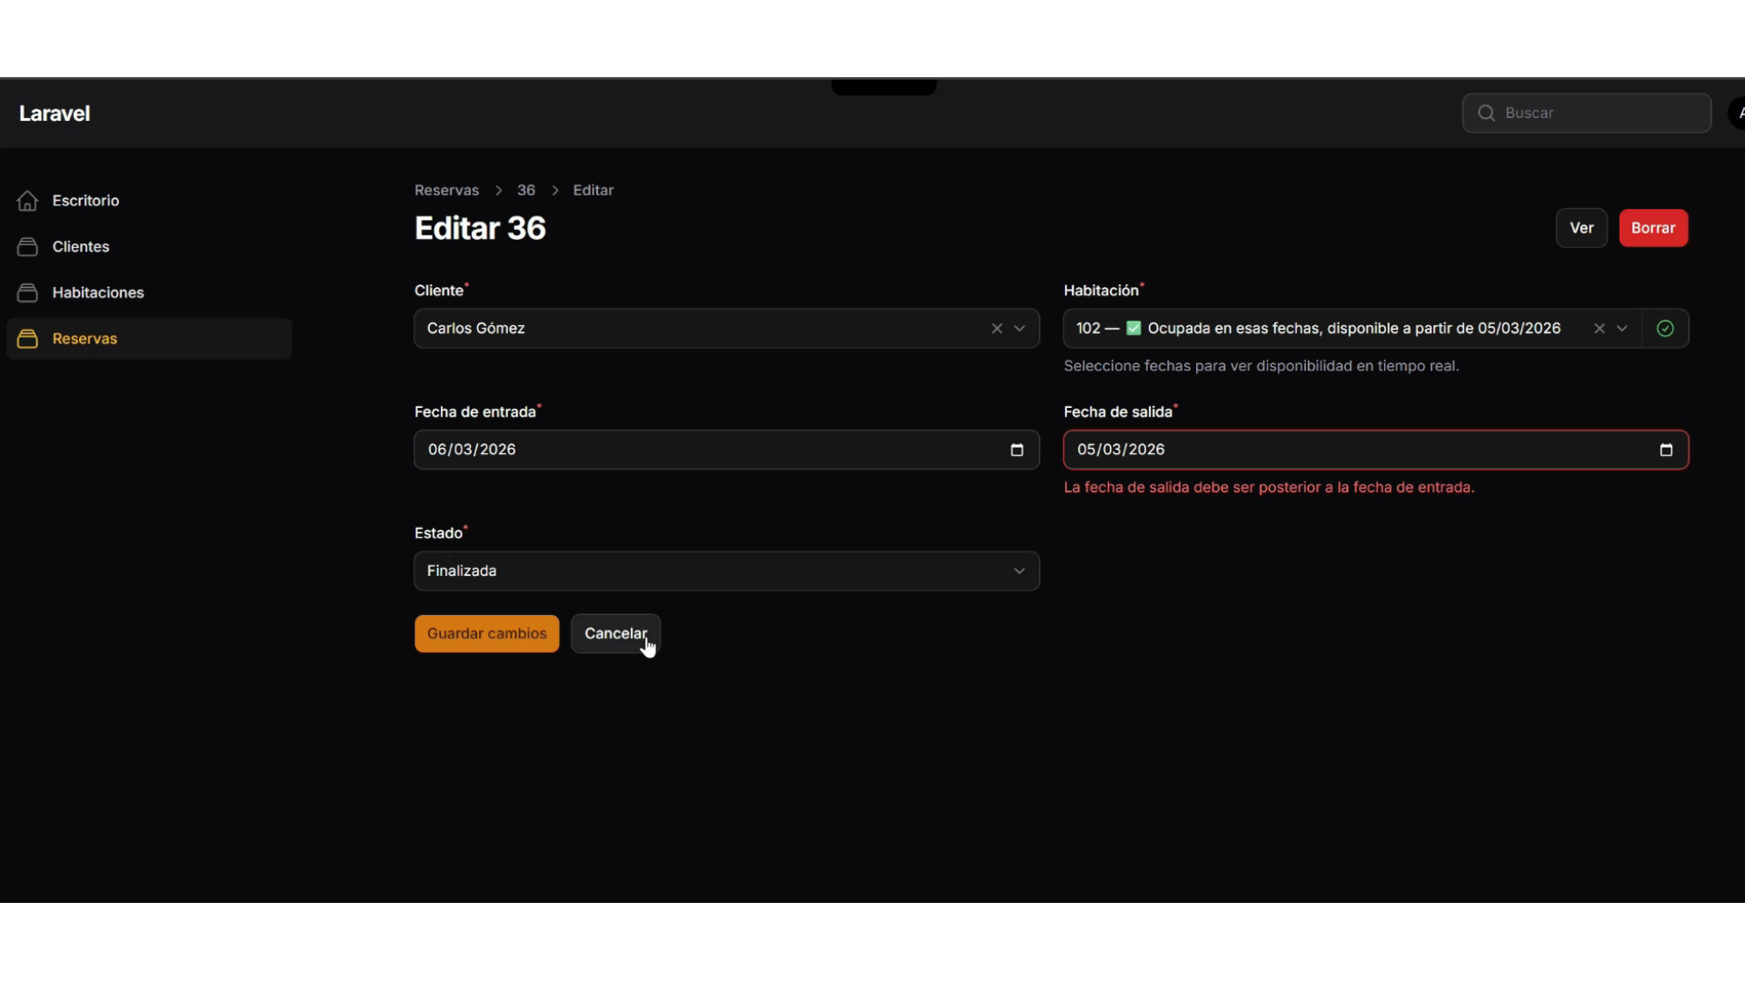The image size is (1745, 981).
Task: Open calendar picker for Fecha de salida
Action: click(1666, 450)
